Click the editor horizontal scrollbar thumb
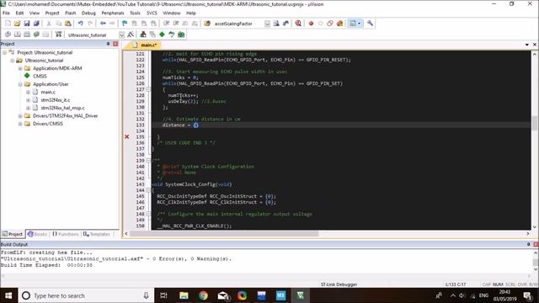This screenshot has height=303, width=539. [x=224, y=234]
